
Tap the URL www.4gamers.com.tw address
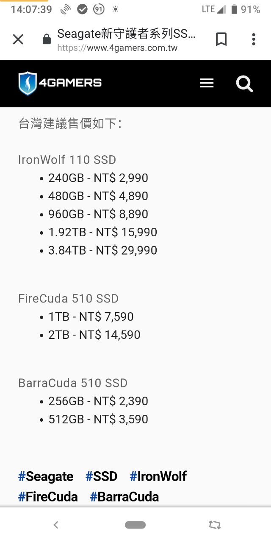pos(117,48)
